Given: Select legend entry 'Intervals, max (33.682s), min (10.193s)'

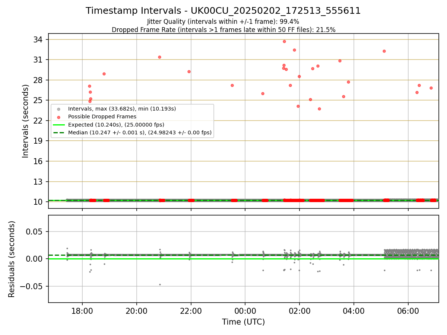Looking at the screenshot, I should click(x=122, y=109).
